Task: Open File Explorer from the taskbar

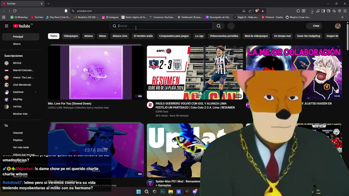Action: 171,192
